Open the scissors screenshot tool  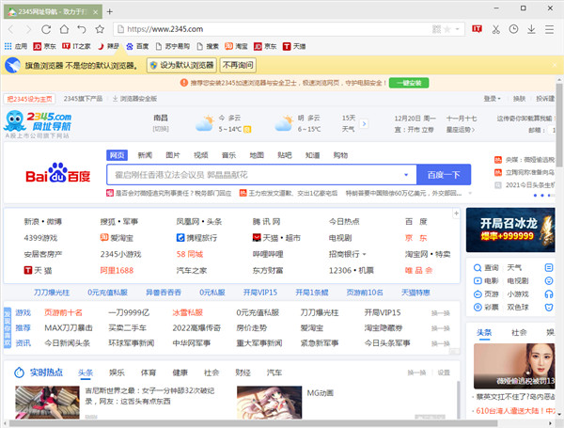[496, 29]
